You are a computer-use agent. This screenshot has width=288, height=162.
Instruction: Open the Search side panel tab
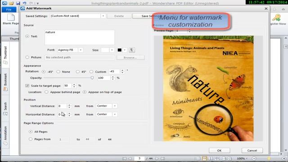(x=5, y=109)
